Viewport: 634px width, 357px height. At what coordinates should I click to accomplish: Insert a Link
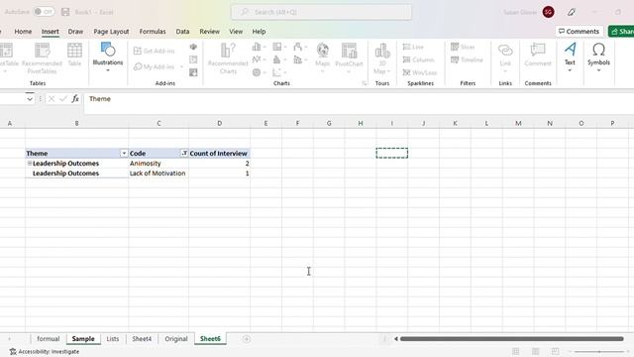point(505,58)
